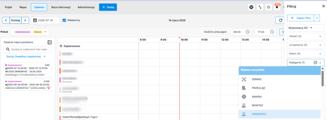The height and width of the screenshot is (120, 327).
Task: Deselect the highlighted DEMONTAŻ option
Action: click(x=280, y=114)
